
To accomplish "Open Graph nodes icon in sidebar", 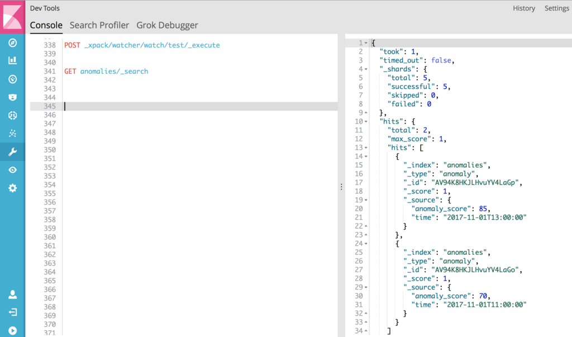I will click(x=12, y=133).
